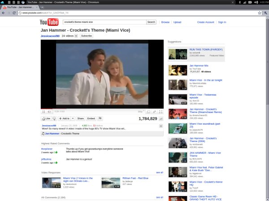
Task: Open JAN HAMMER - Miami Vice Theme thumbnail
Action: tap(178, 157)
